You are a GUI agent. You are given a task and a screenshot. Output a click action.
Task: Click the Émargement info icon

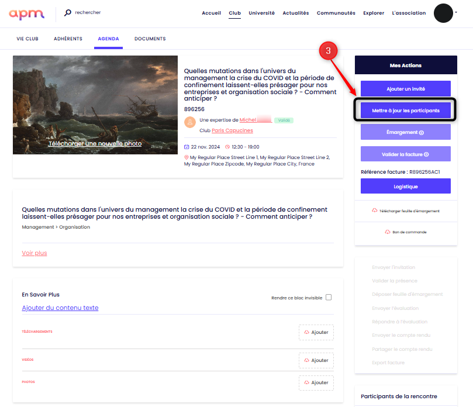[x=422, y=133]
